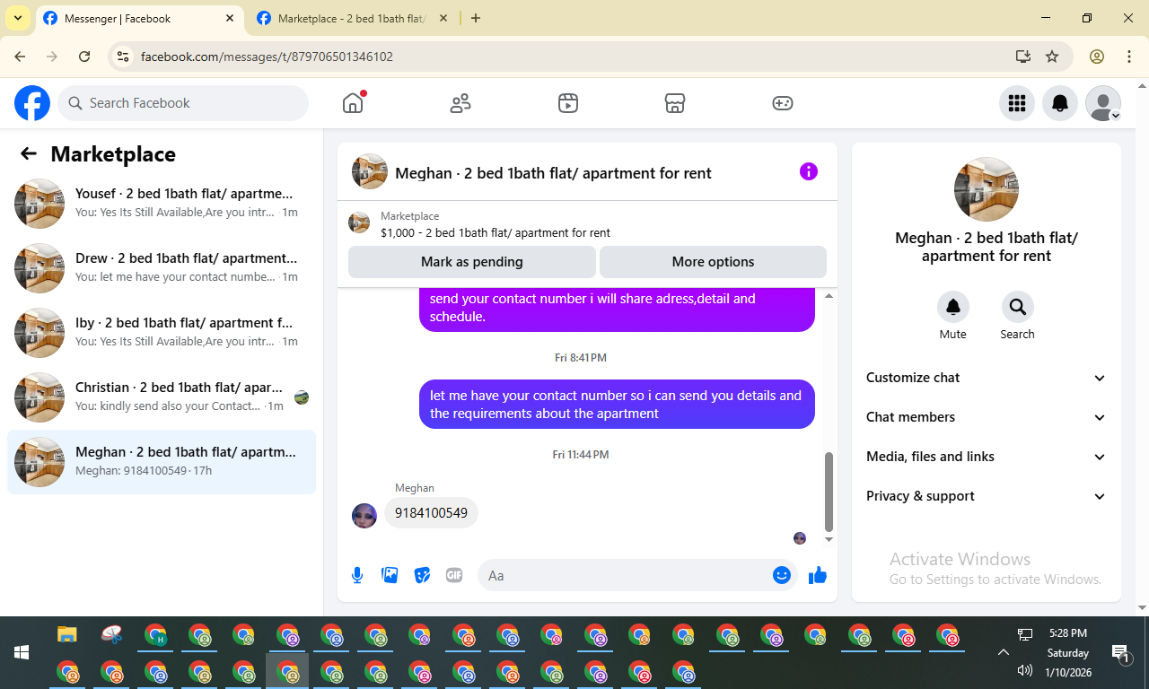Click the back arrow beside Marketplace heading
Viewport: 1149px width, 689px height.
(x=29, y=153)
